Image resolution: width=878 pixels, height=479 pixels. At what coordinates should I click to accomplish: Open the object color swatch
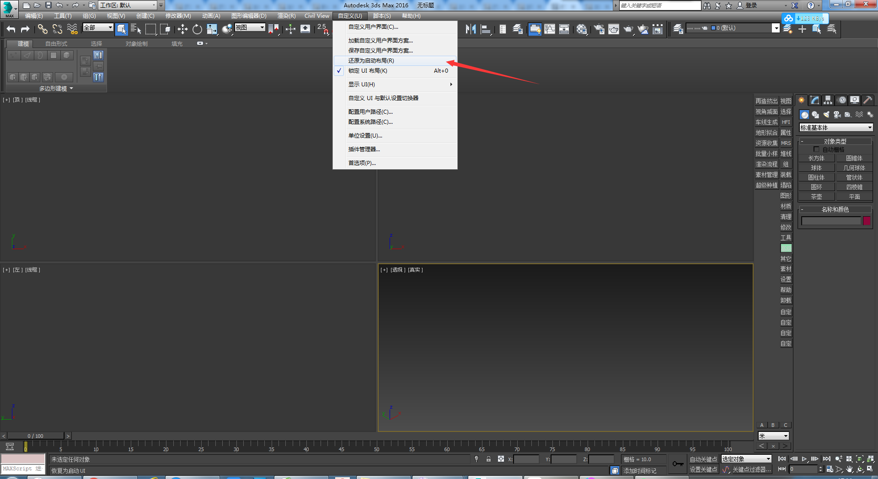[867, 221]
